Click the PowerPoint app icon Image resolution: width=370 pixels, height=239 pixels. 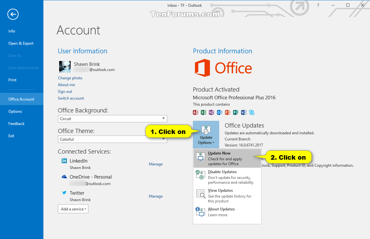228,112
